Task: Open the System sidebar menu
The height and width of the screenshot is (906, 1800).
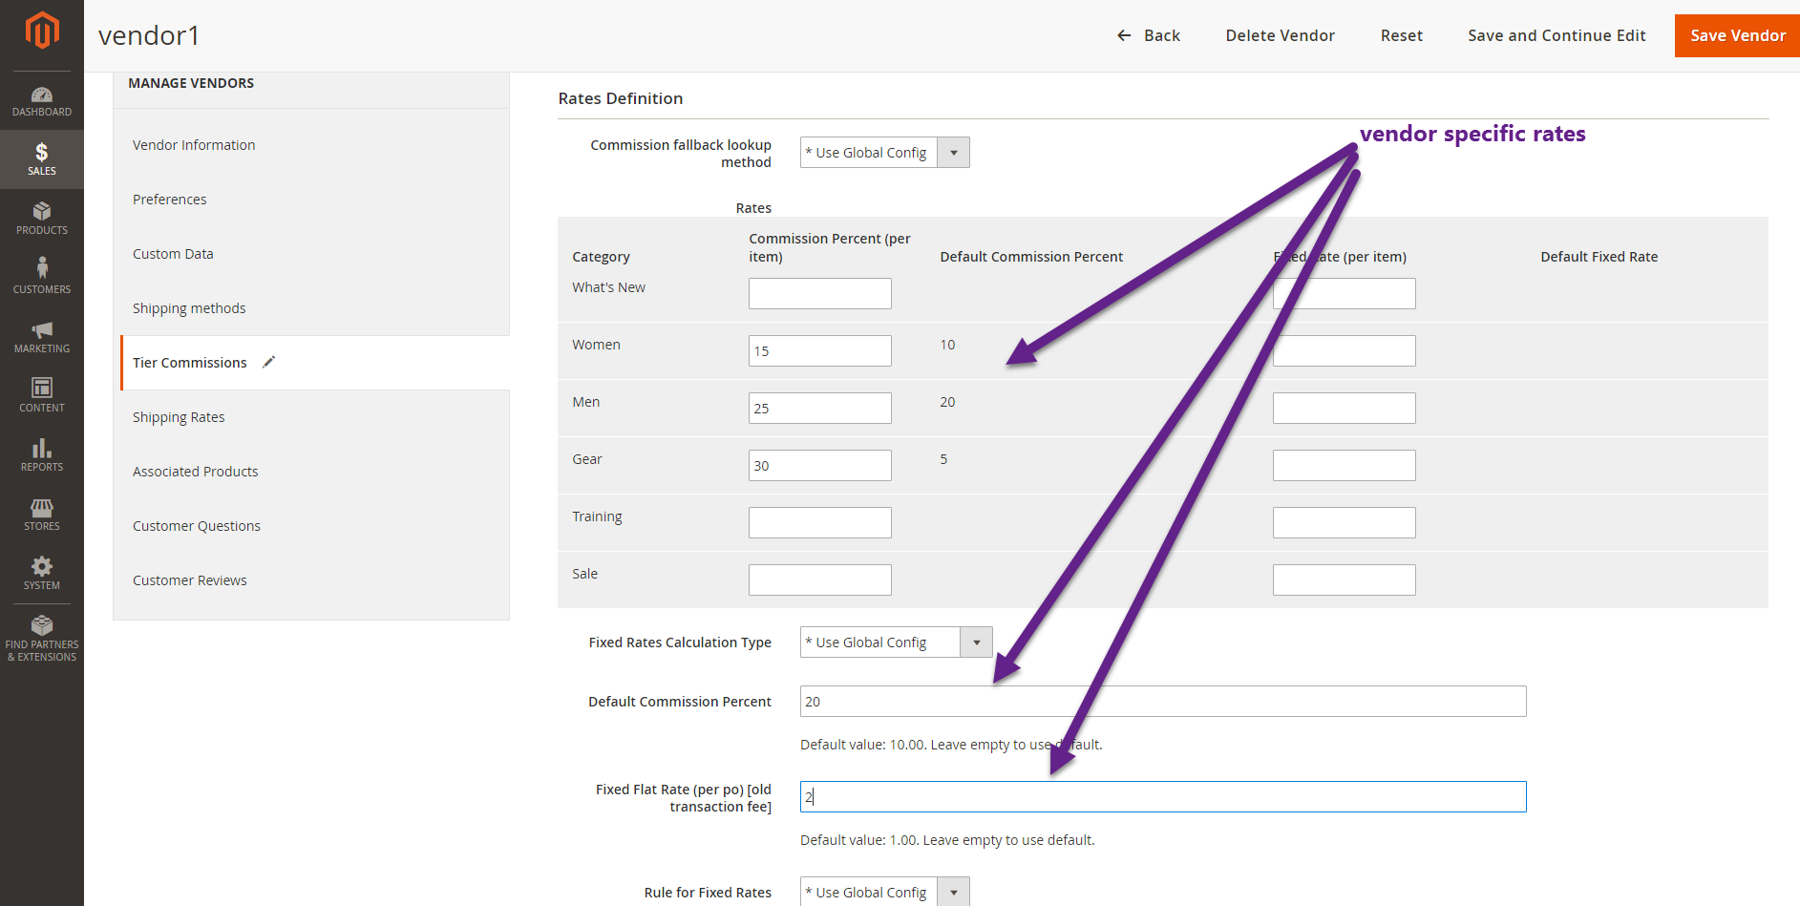Action: (42, 574)
